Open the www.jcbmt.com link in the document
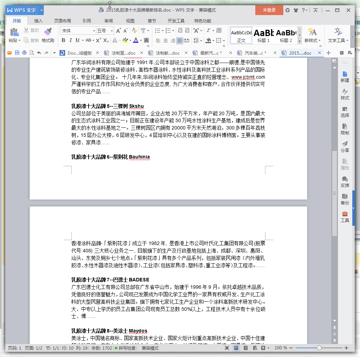 click(248, 77)
